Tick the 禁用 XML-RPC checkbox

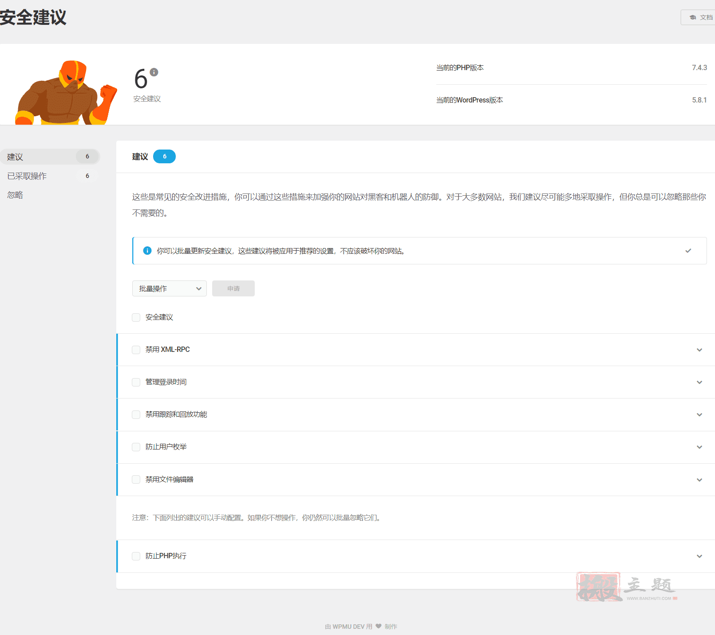coord(136,350)
